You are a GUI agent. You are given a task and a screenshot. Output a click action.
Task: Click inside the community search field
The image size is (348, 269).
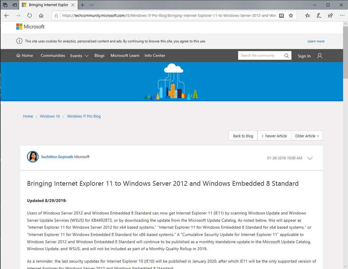click(x=260, y=55)
